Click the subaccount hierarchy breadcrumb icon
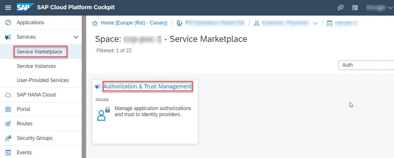 tap(257, 23)
